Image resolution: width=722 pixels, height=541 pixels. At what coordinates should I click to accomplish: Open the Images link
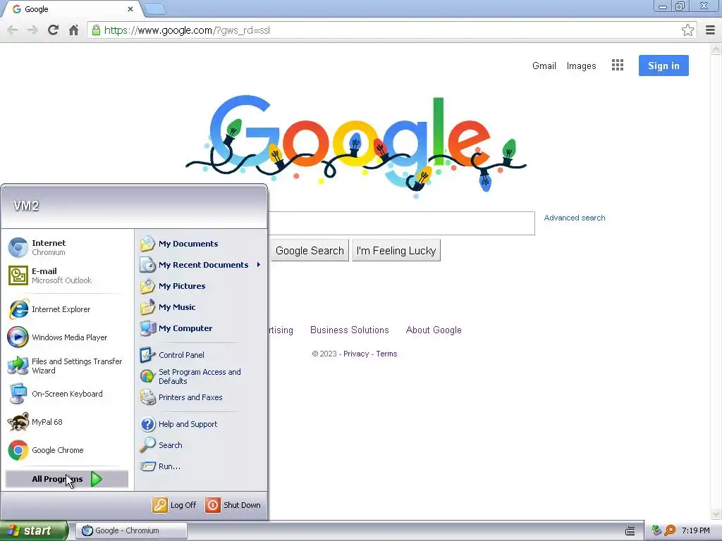click(581, 66)
